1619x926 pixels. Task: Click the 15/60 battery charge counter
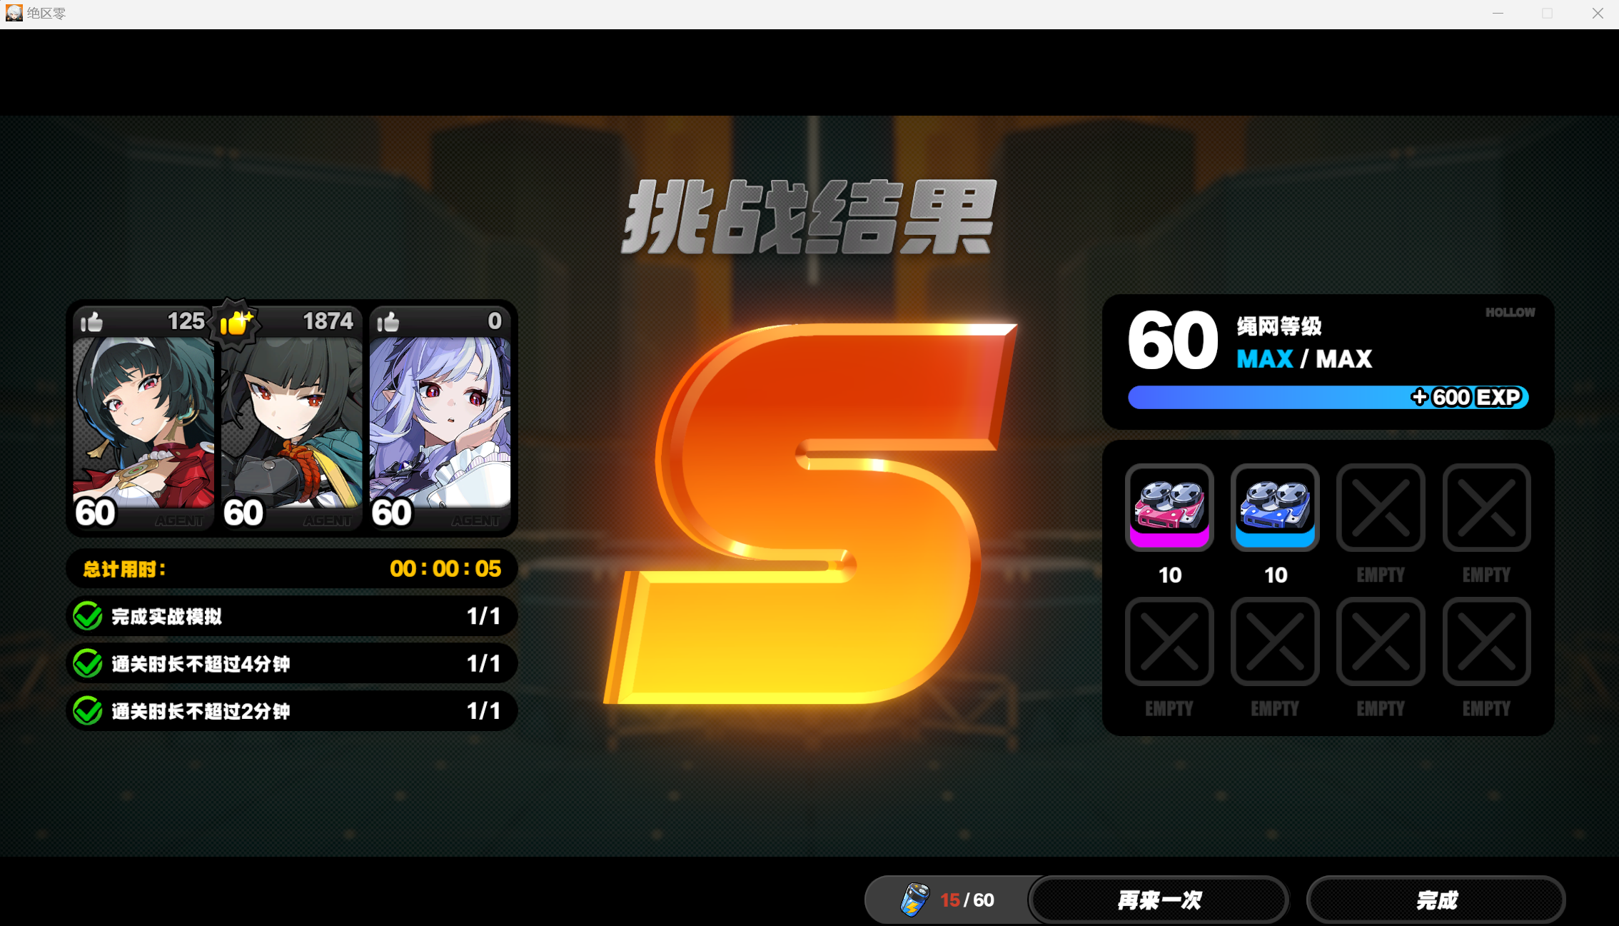point(967,900)
